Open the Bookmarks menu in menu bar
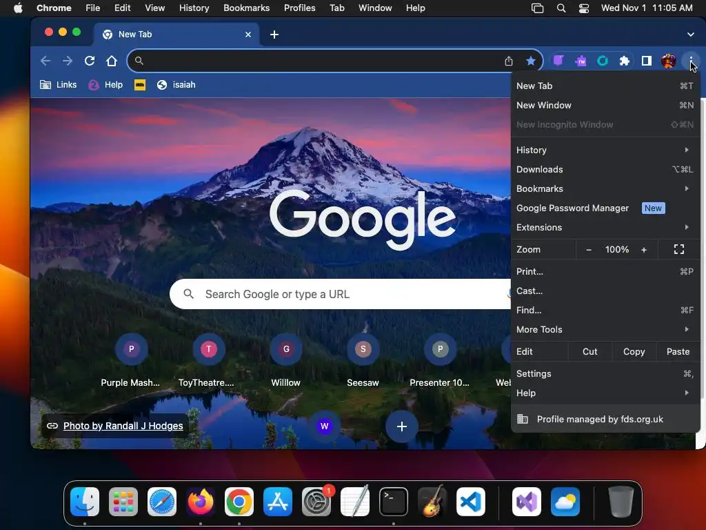The image size is (706, 530). pyautogui.click(x=246, y=8)
